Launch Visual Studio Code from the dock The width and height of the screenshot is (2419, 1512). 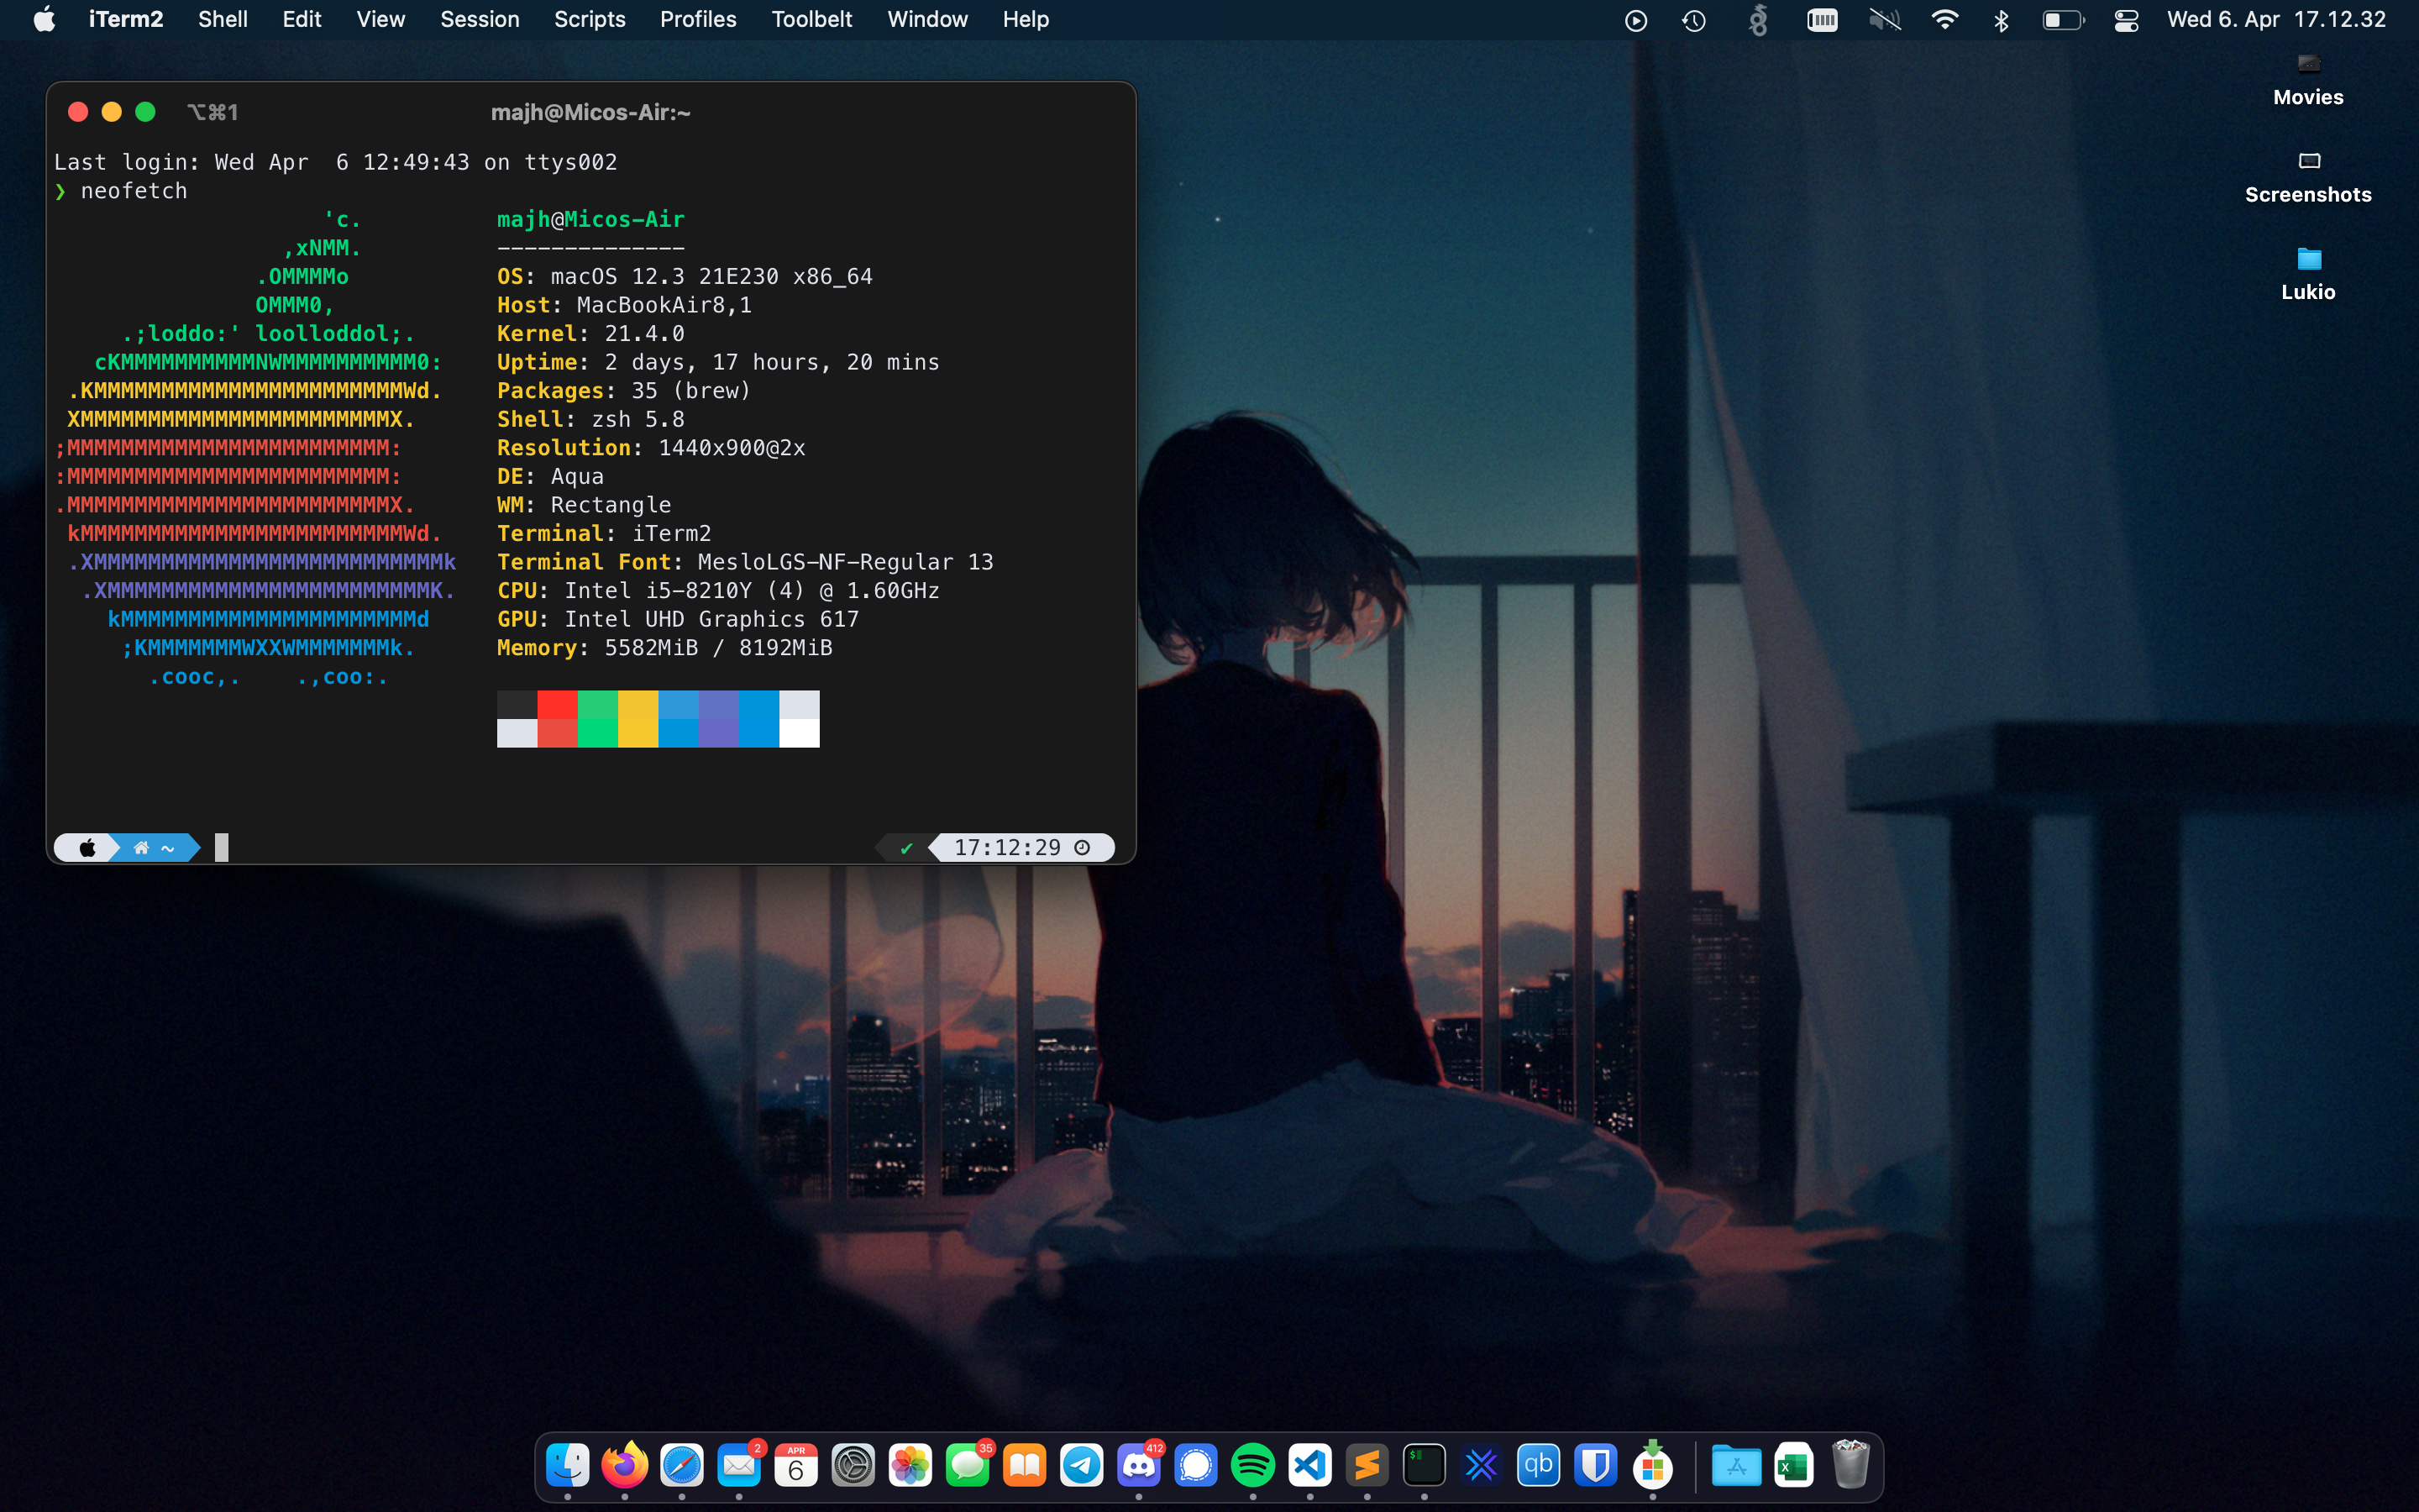(1309, 1466)
